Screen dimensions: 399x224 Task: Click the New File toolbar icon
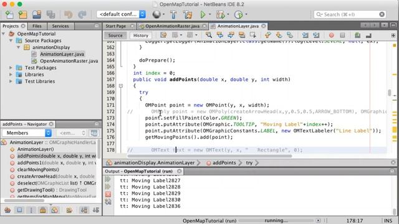[9, 14]
